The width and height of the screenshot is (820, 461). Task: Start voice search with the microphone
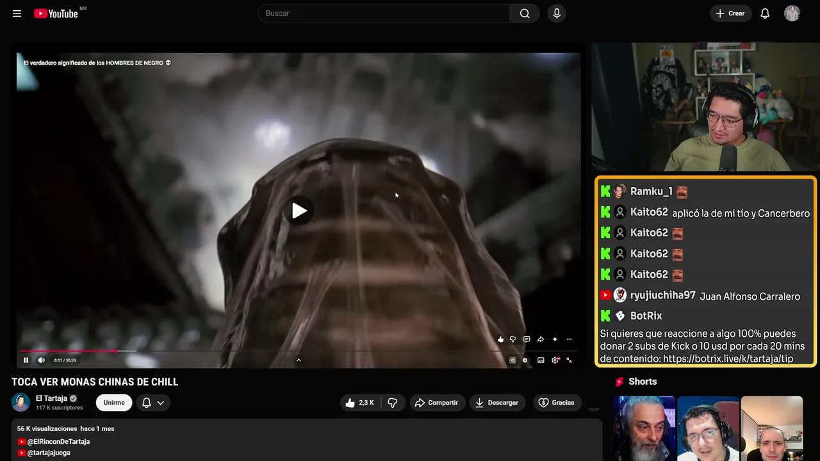(x=557, y=13)
